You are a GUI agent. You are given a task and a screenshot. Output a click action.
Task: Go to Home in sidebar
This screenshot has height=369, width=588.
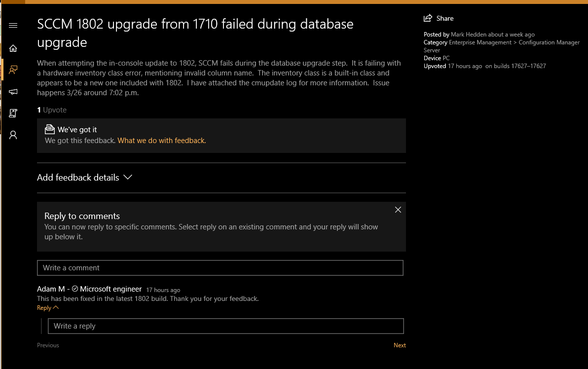tap(13, 48)
